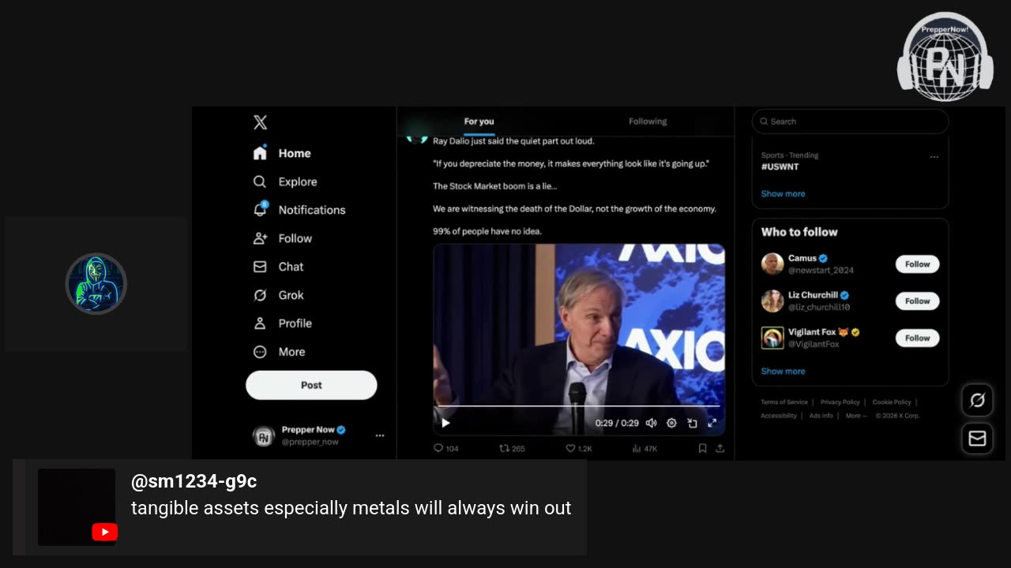Screen dimensions: 1011x568
Task: Follow the Camus account
Action: point(917,264)
